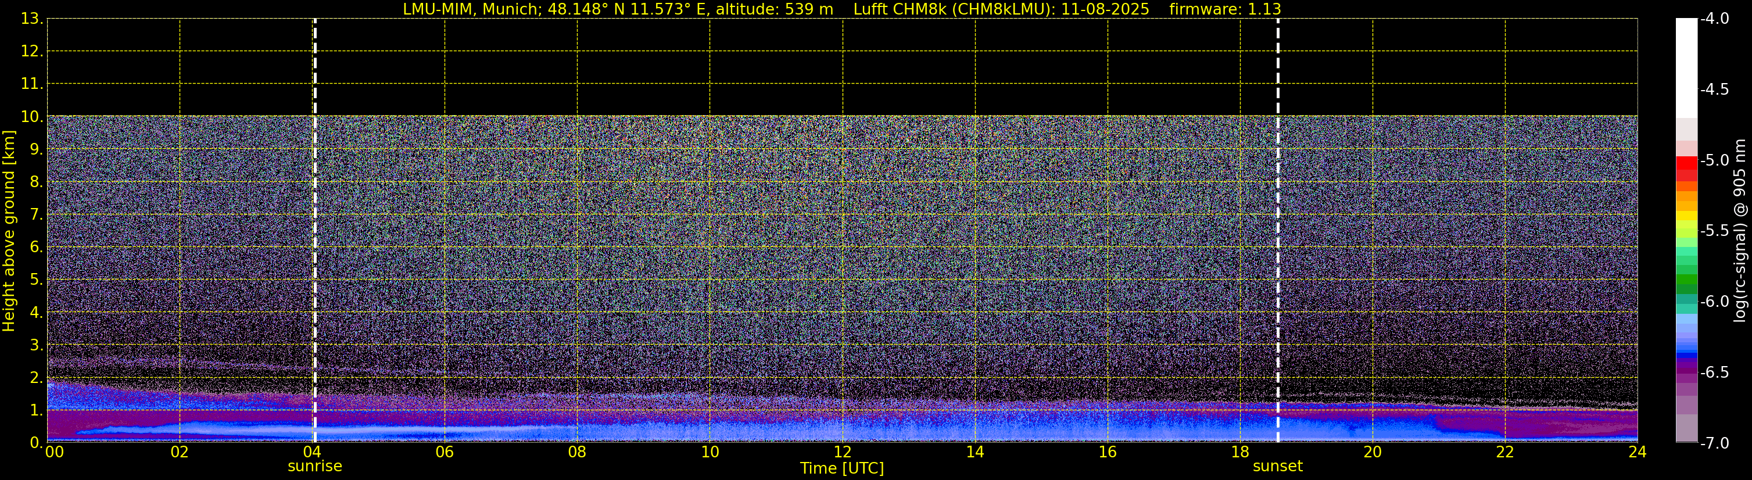The image size is (1752, 480).
Task: Click the white dashed sunset marker line
Action: point(1278,231)
